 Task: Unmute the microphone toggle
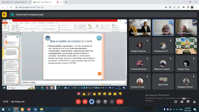[78, 102]
